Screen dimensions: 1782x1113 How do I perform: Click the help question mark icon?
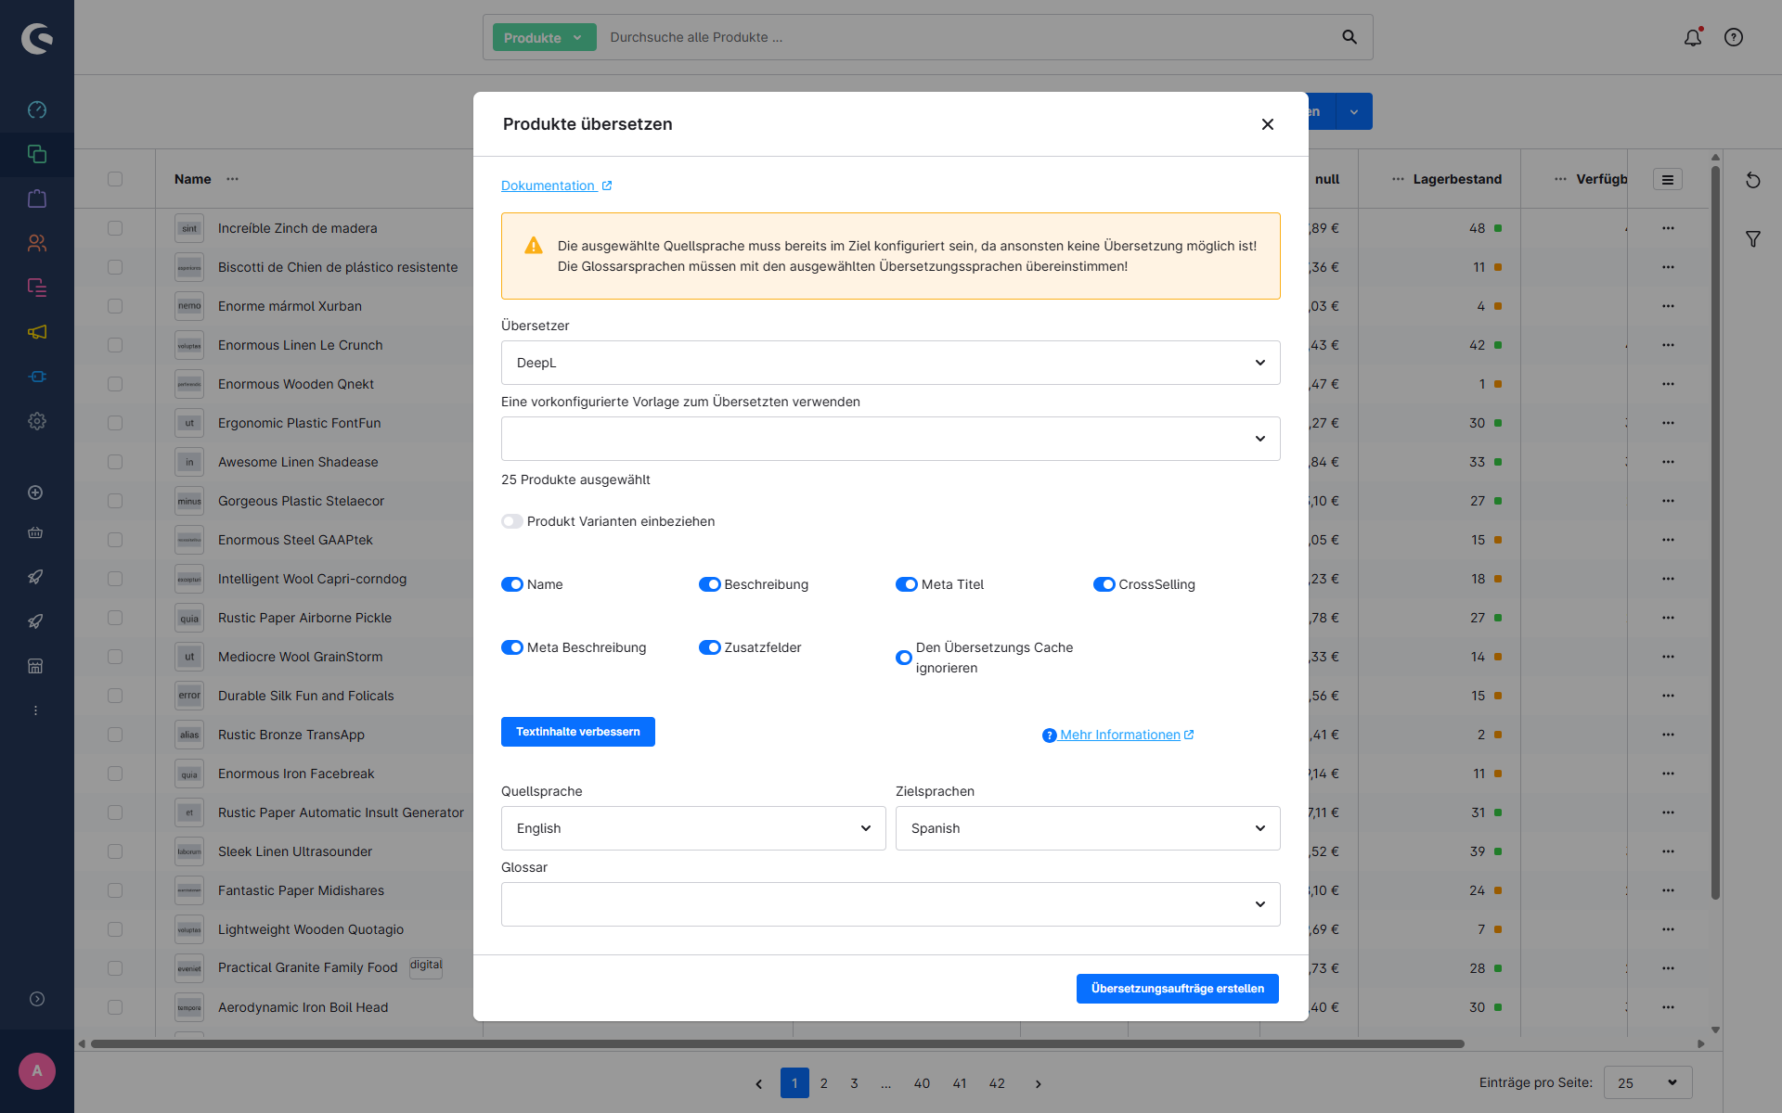point(1734,37)
